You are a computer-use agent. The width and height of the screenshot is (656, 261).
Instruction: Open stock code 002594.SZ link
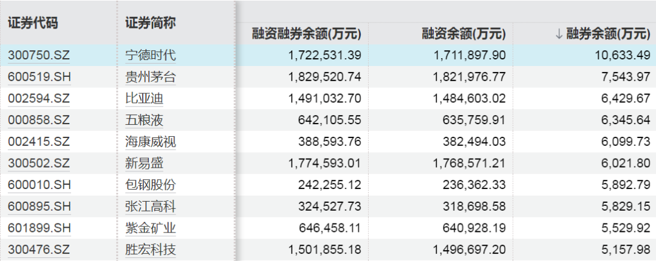pyautogui.click(x=39, y=98)
